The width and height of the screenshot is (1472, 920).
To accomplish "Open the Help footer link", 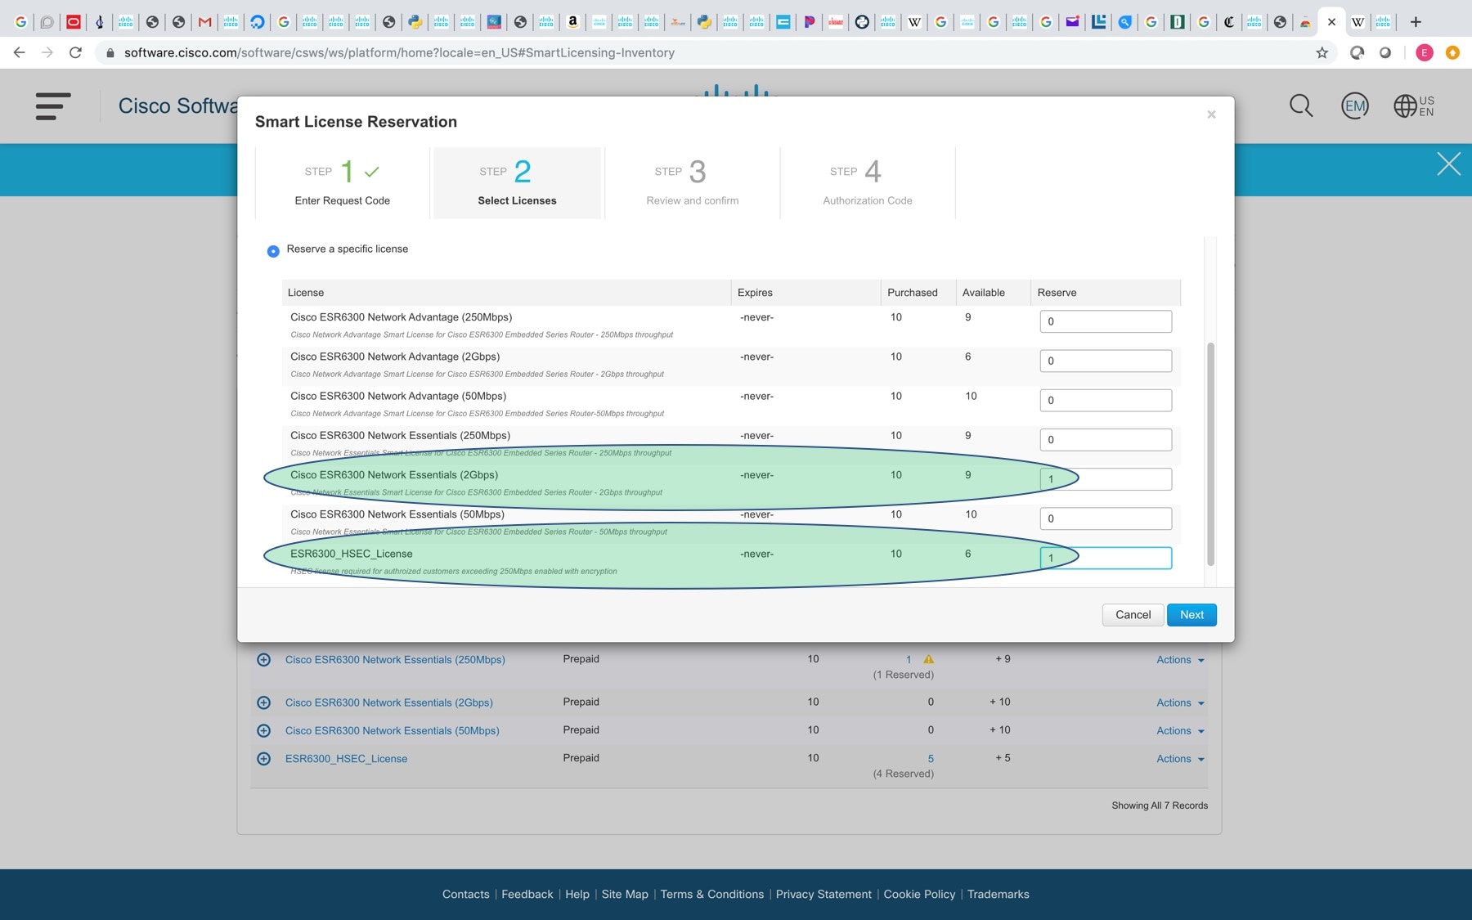I will coord(577,895).
